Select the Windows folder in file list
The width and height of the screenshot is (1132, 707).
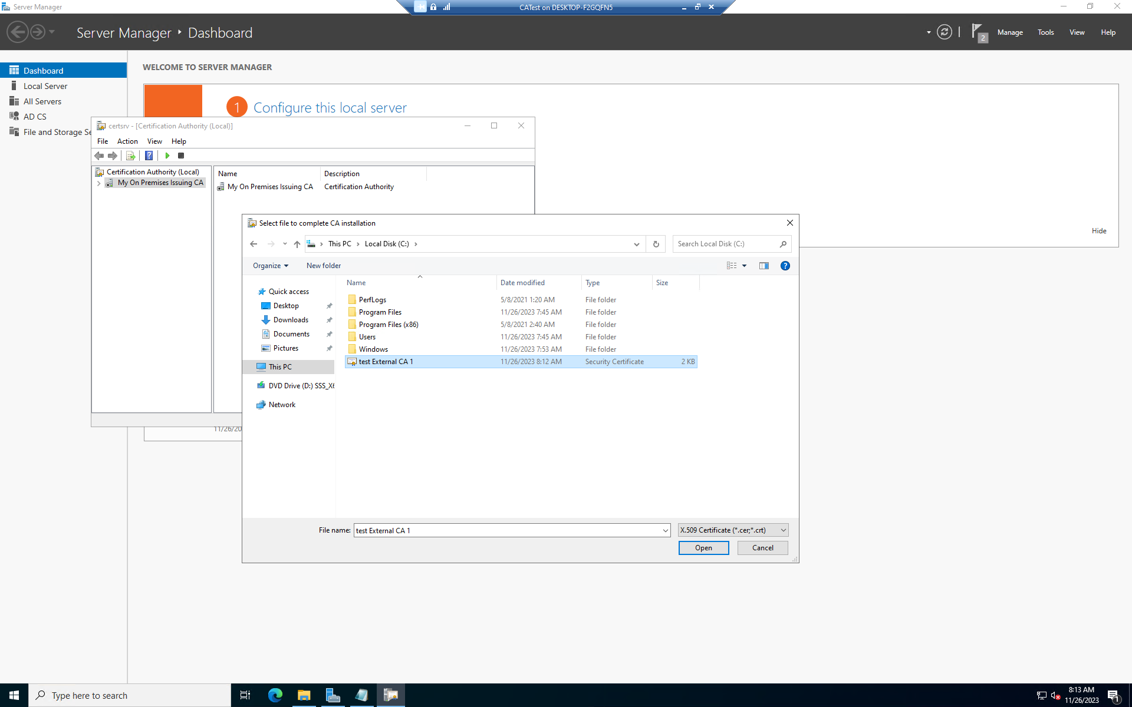[373, 349]
